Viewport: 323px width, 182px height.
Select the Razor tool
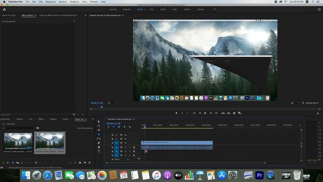click(x=99, y=134)
